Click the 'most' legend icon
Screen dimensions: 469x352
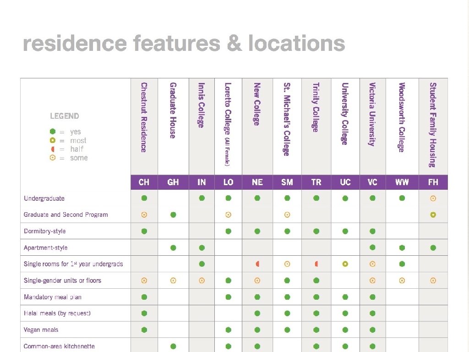pos(53,140)
